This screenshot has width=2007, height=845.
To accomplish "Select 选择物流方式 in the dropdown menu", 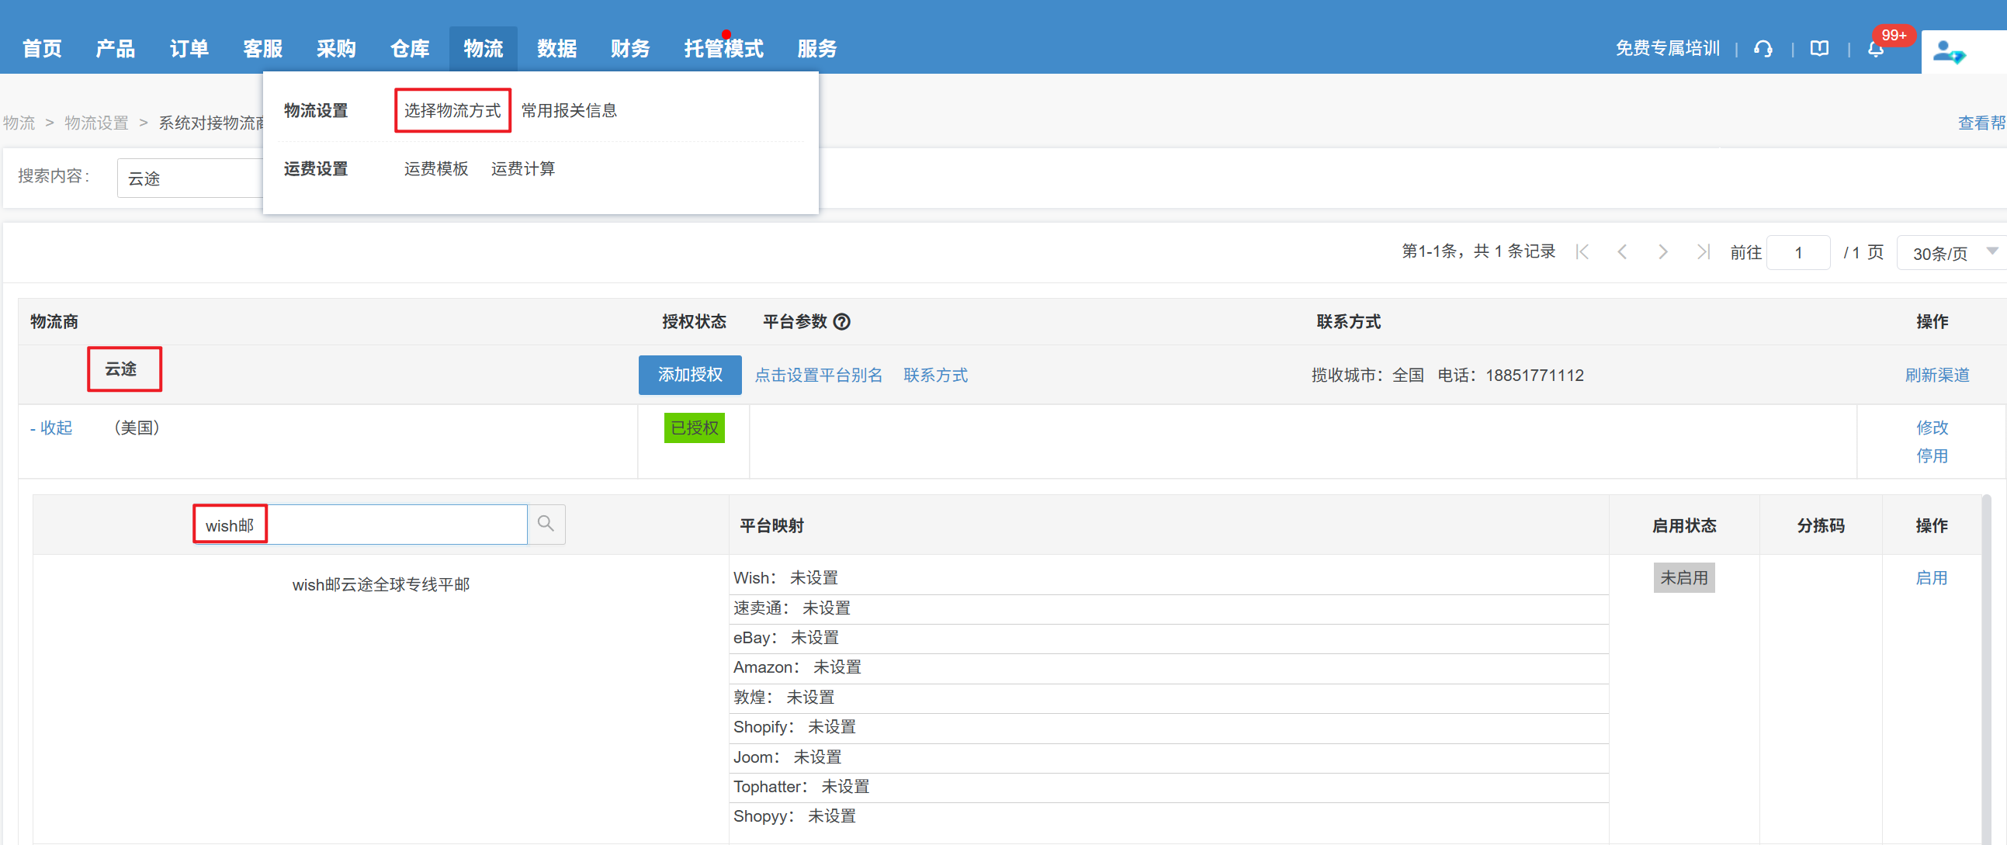I will point(452,111).
